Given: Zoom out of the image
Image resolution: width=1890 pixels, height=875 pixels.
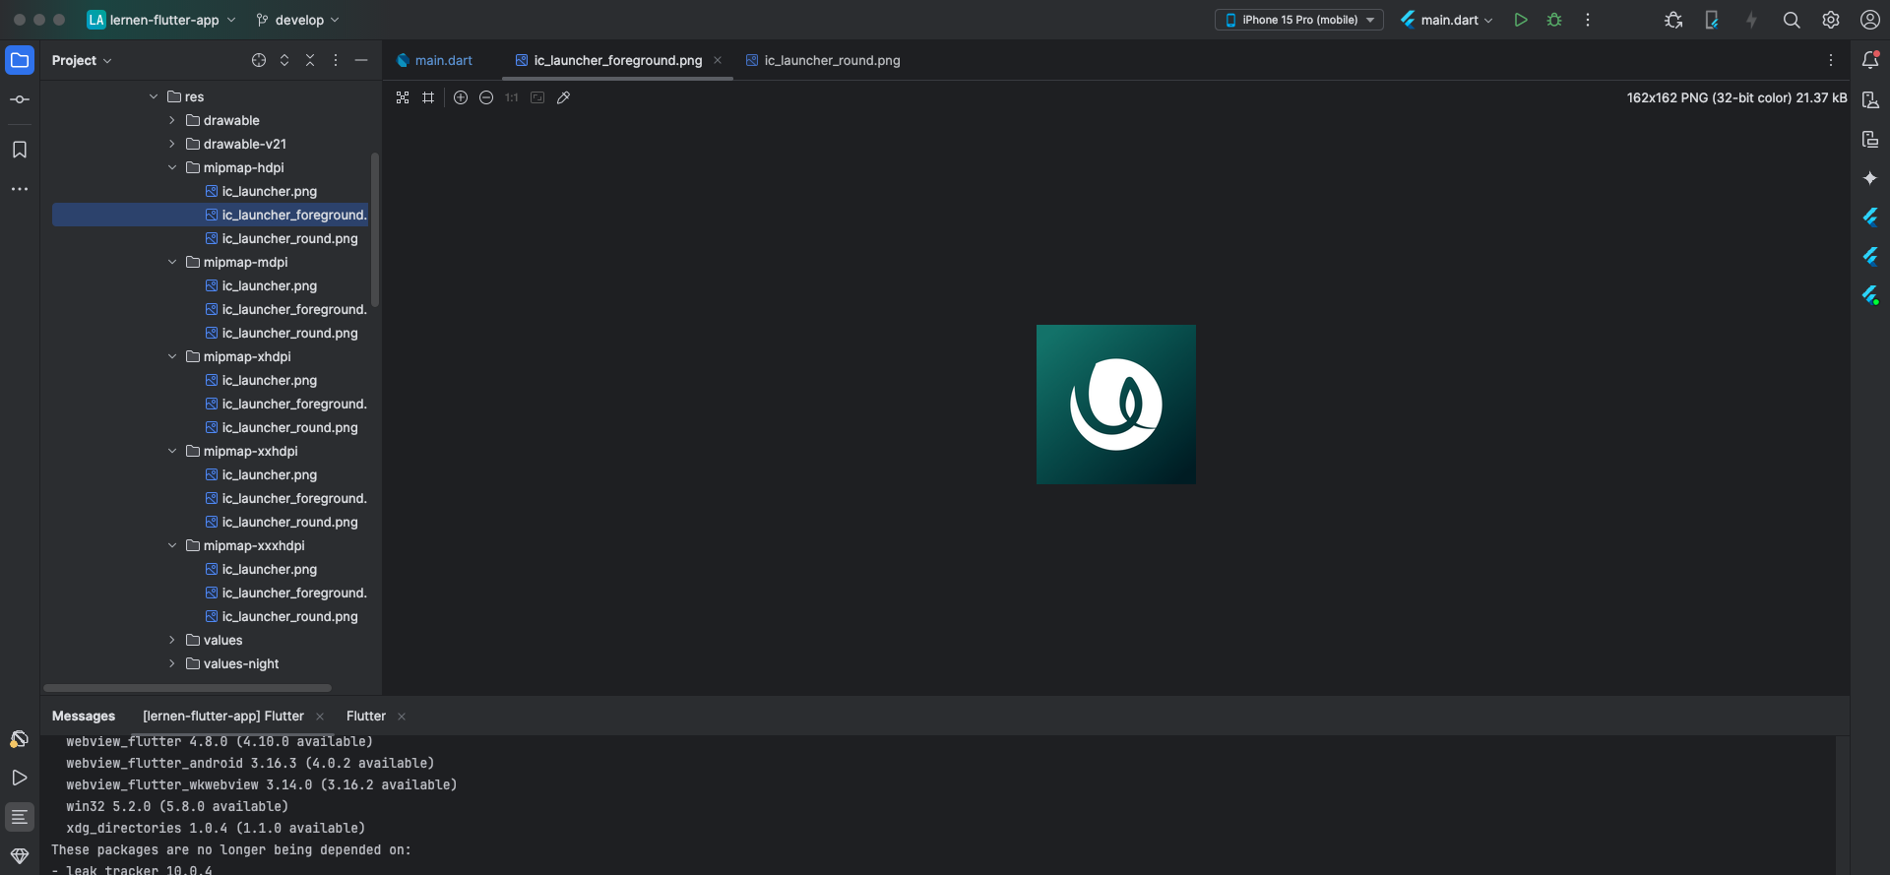Looking at the screenshot, I should click(x=486, y=97).
